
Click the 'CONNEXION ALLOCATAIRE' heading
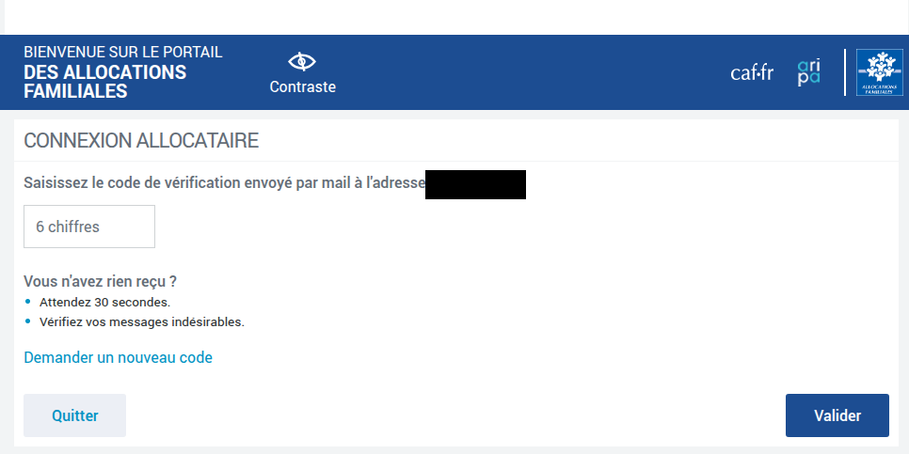141,141
